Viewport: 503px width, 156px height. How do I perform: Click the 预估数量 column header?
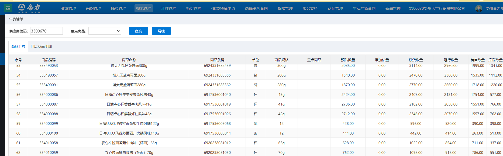point(348,60)
